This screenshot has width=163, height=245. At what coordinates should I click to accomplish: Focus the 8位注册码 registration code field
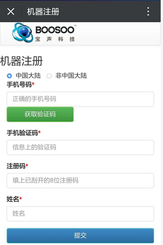(x=80, y=180)
